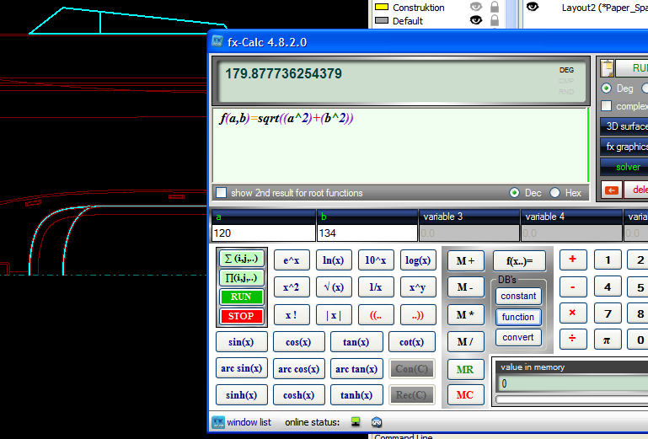Click the green RUN button
The image size is (648, 439).
coord(241,297)
